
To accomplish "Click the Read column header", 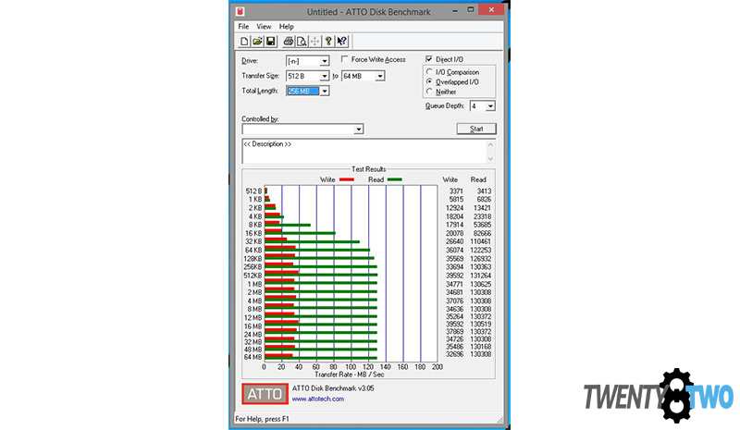I will 478,179.
